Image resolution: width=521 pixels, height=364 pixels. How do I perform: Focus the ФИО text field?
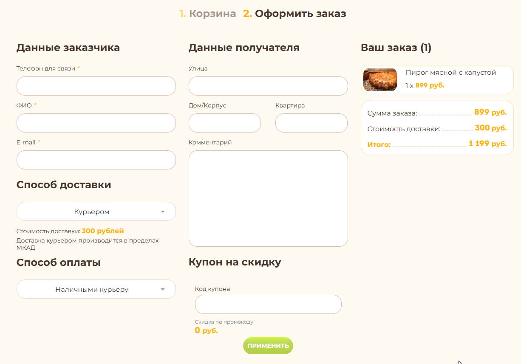96,123
